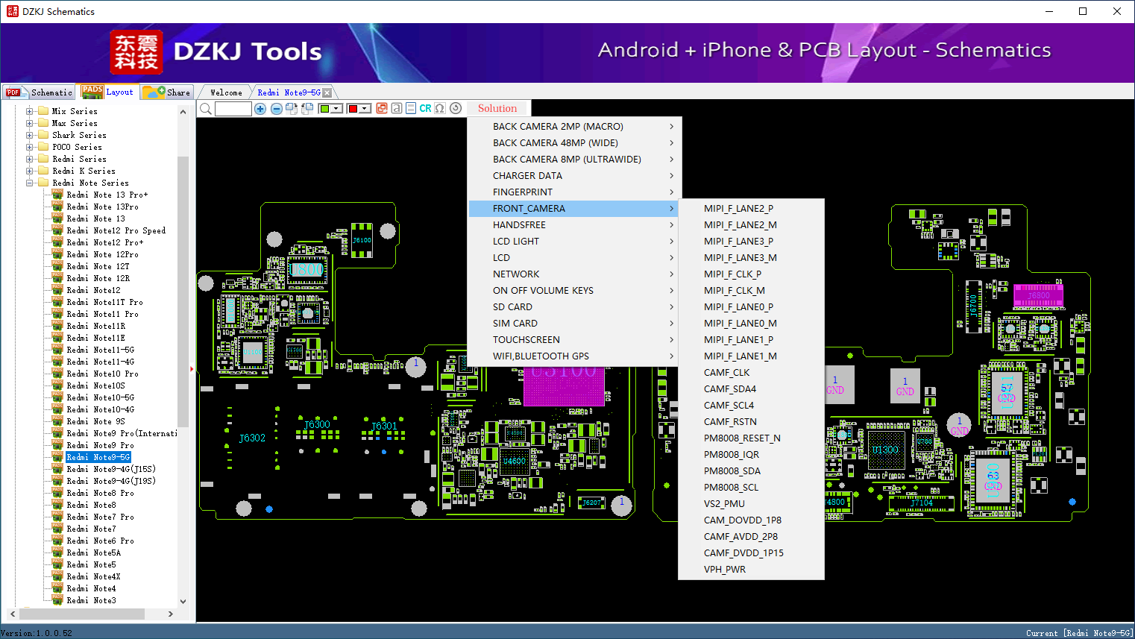1135x639 pixels.
Task: Open the TOUCHSCREEN menu entry
Action: click(x=574, y=340)
